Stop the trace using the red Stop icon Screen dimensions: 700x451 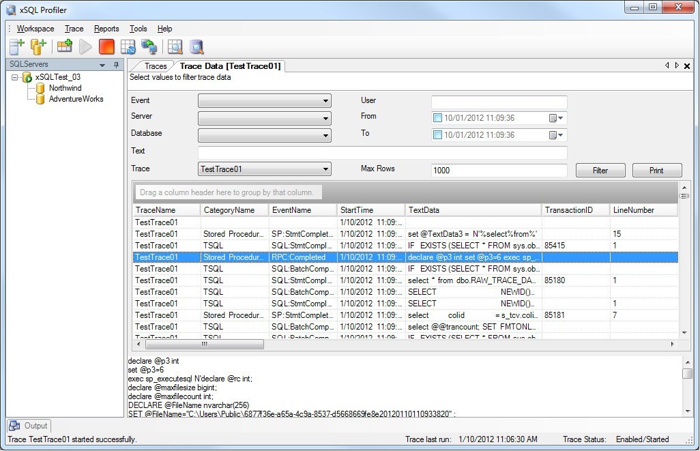click(107, 46)
